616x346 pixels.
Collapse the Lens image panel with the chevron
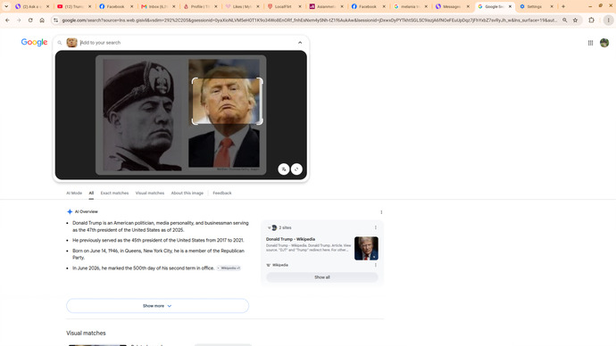tap(300, 43)
